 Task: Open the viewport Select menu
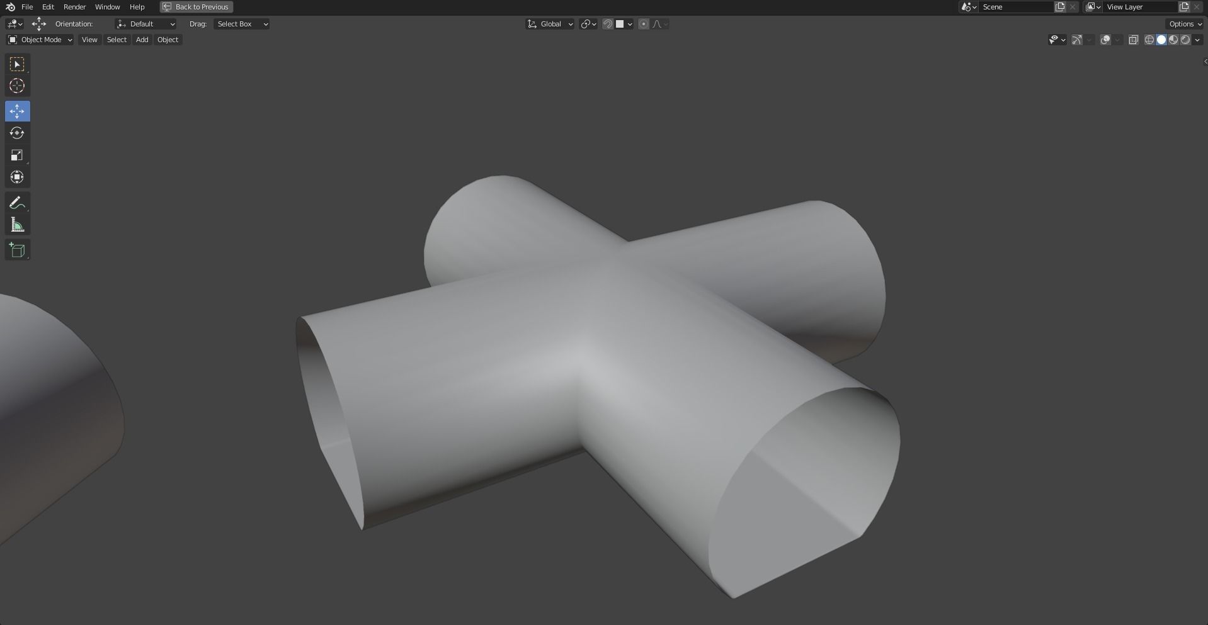tap(117, 40)
